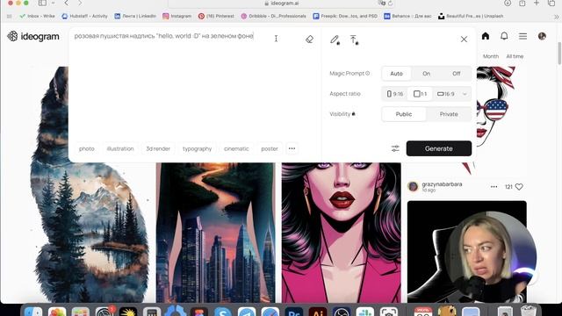Open the city river double-exposure image
Image resolution: width=562 pixels, height=316 pixels.
click(x=215, y=233)
